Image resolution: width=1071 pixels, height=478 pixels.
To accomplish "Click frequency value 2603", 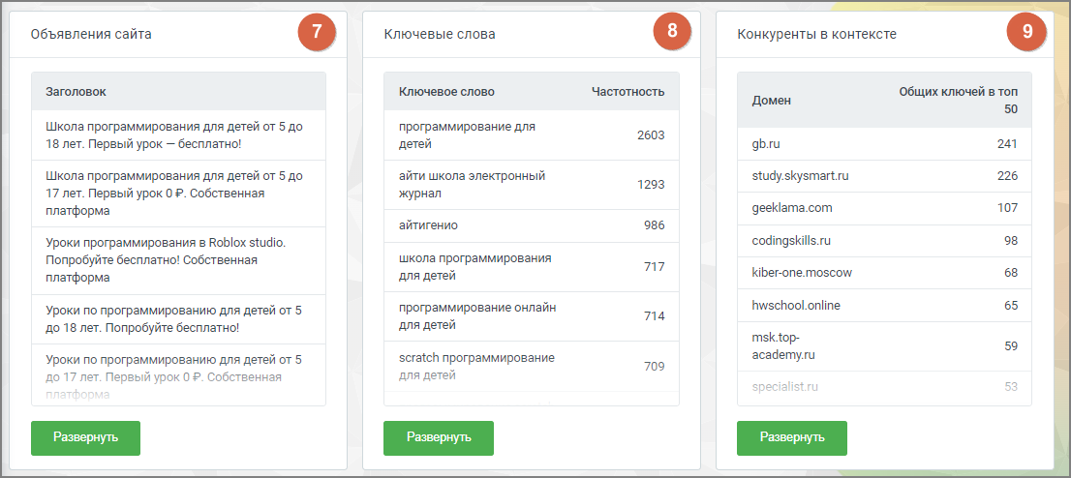I will tap(651, 135).
